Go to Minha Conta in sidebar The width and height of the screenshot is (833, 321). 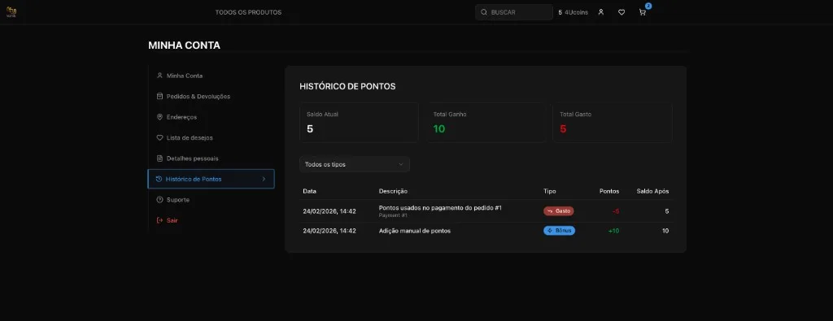pos(211,76)
